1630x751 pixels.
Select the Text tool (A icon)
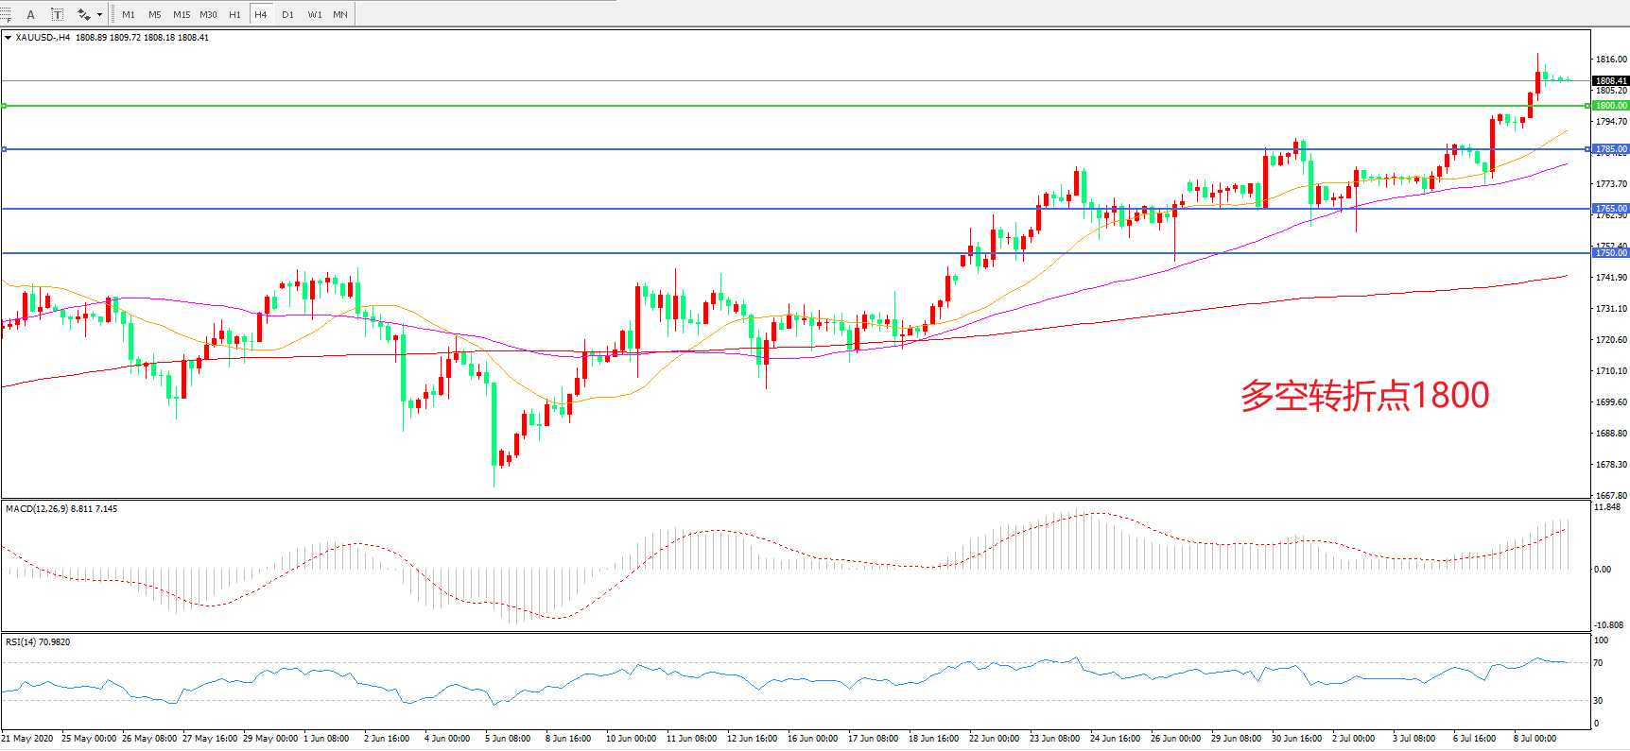coord(30,14)
